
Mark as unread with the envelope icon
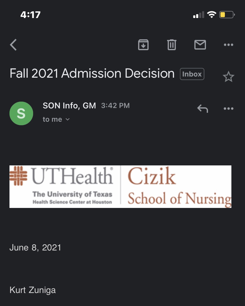coord(200,45)
